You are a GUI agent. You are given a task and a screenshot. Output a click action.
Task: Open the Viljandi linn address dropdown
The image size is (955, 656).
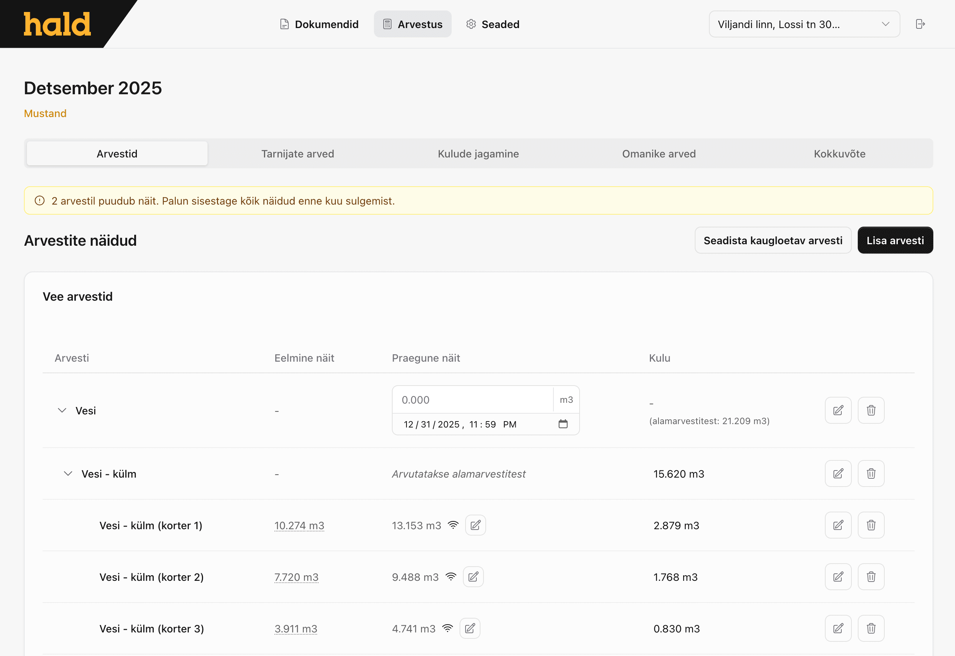(x=804, y=24)
